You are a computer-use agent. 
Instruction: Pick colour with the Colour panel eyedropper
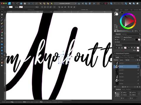click(x=120, y=13)
